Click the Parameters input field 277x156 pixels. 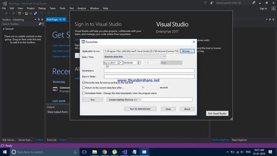click(x=149, y=71)
